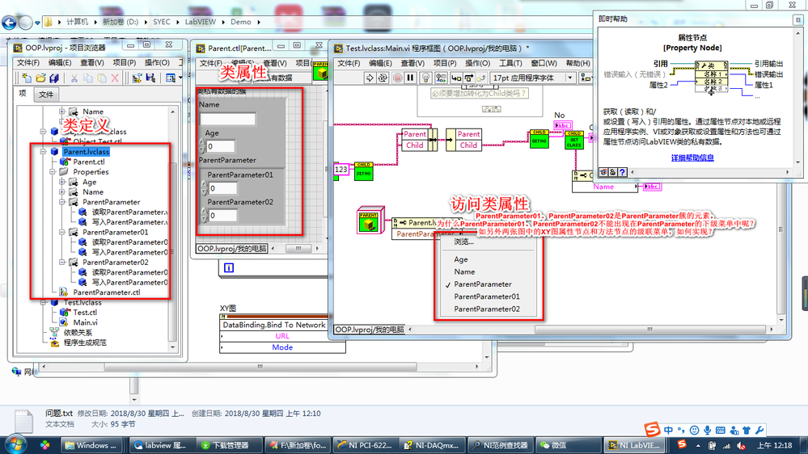The width and height of the screenshot is (808, 454).
Task: Click the Copy icon in project explorer toolbar
Action: [88, 78]
